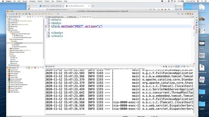Toggle Show Console on standard output
The height and width of the screenshot is (117, 209).
click(x=176, y=66)
